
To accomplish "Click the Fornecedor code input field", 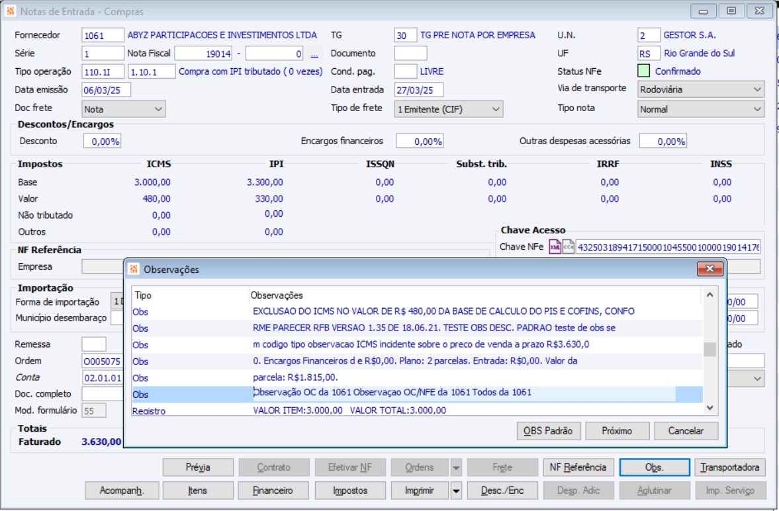I will click(x=103, y=35).
